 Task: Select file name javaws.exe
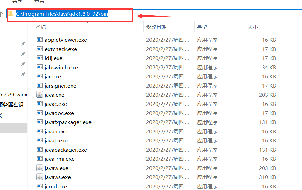coord(58,177)
